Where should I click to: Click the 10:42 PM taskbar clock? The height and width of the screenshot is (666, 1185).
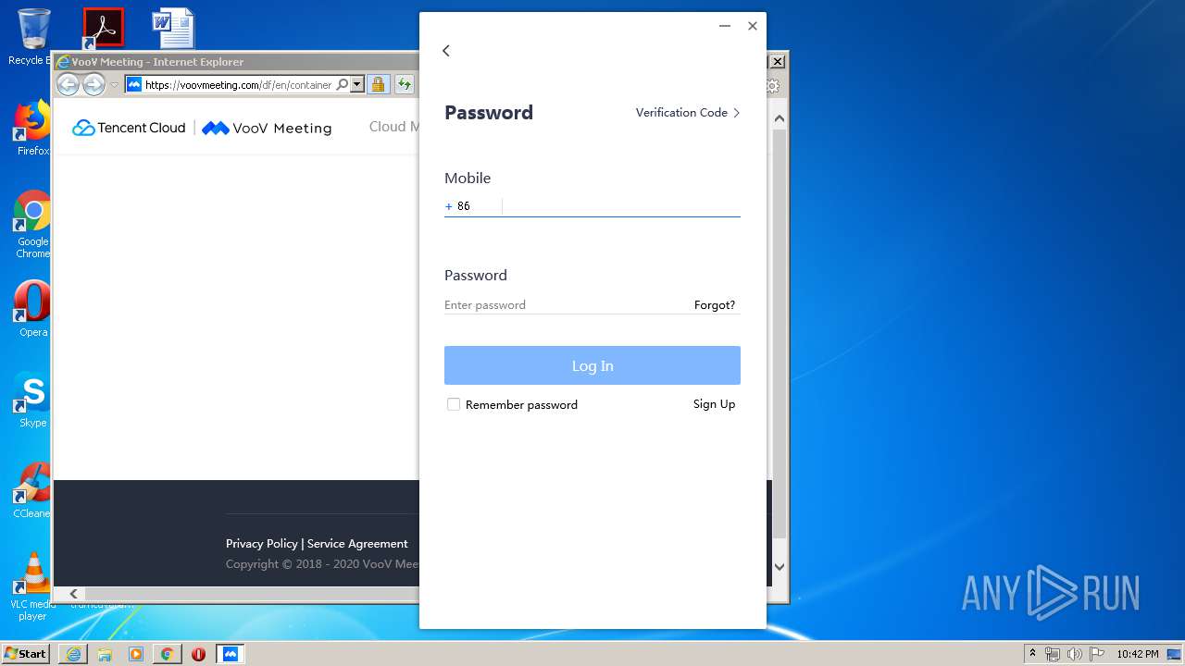(1137, 654)
